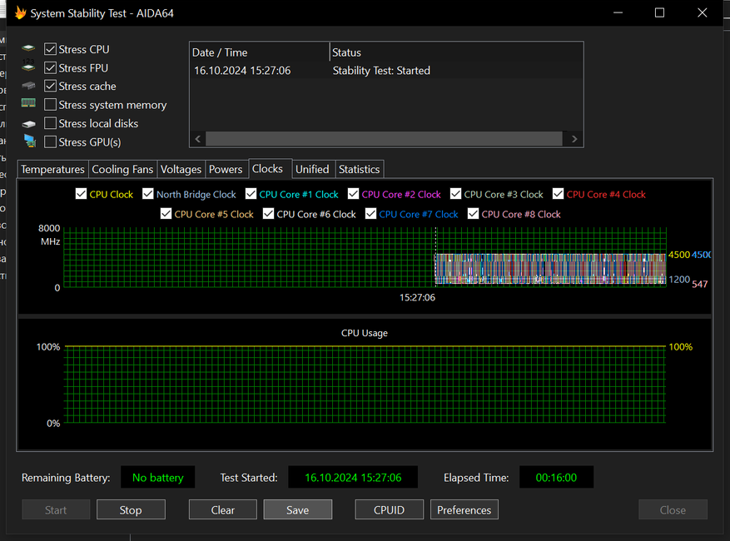Click the AIDA64 flame icon in title bar
Image resolution: width=730 pixels, height=541 pixels.
[21, 13]
